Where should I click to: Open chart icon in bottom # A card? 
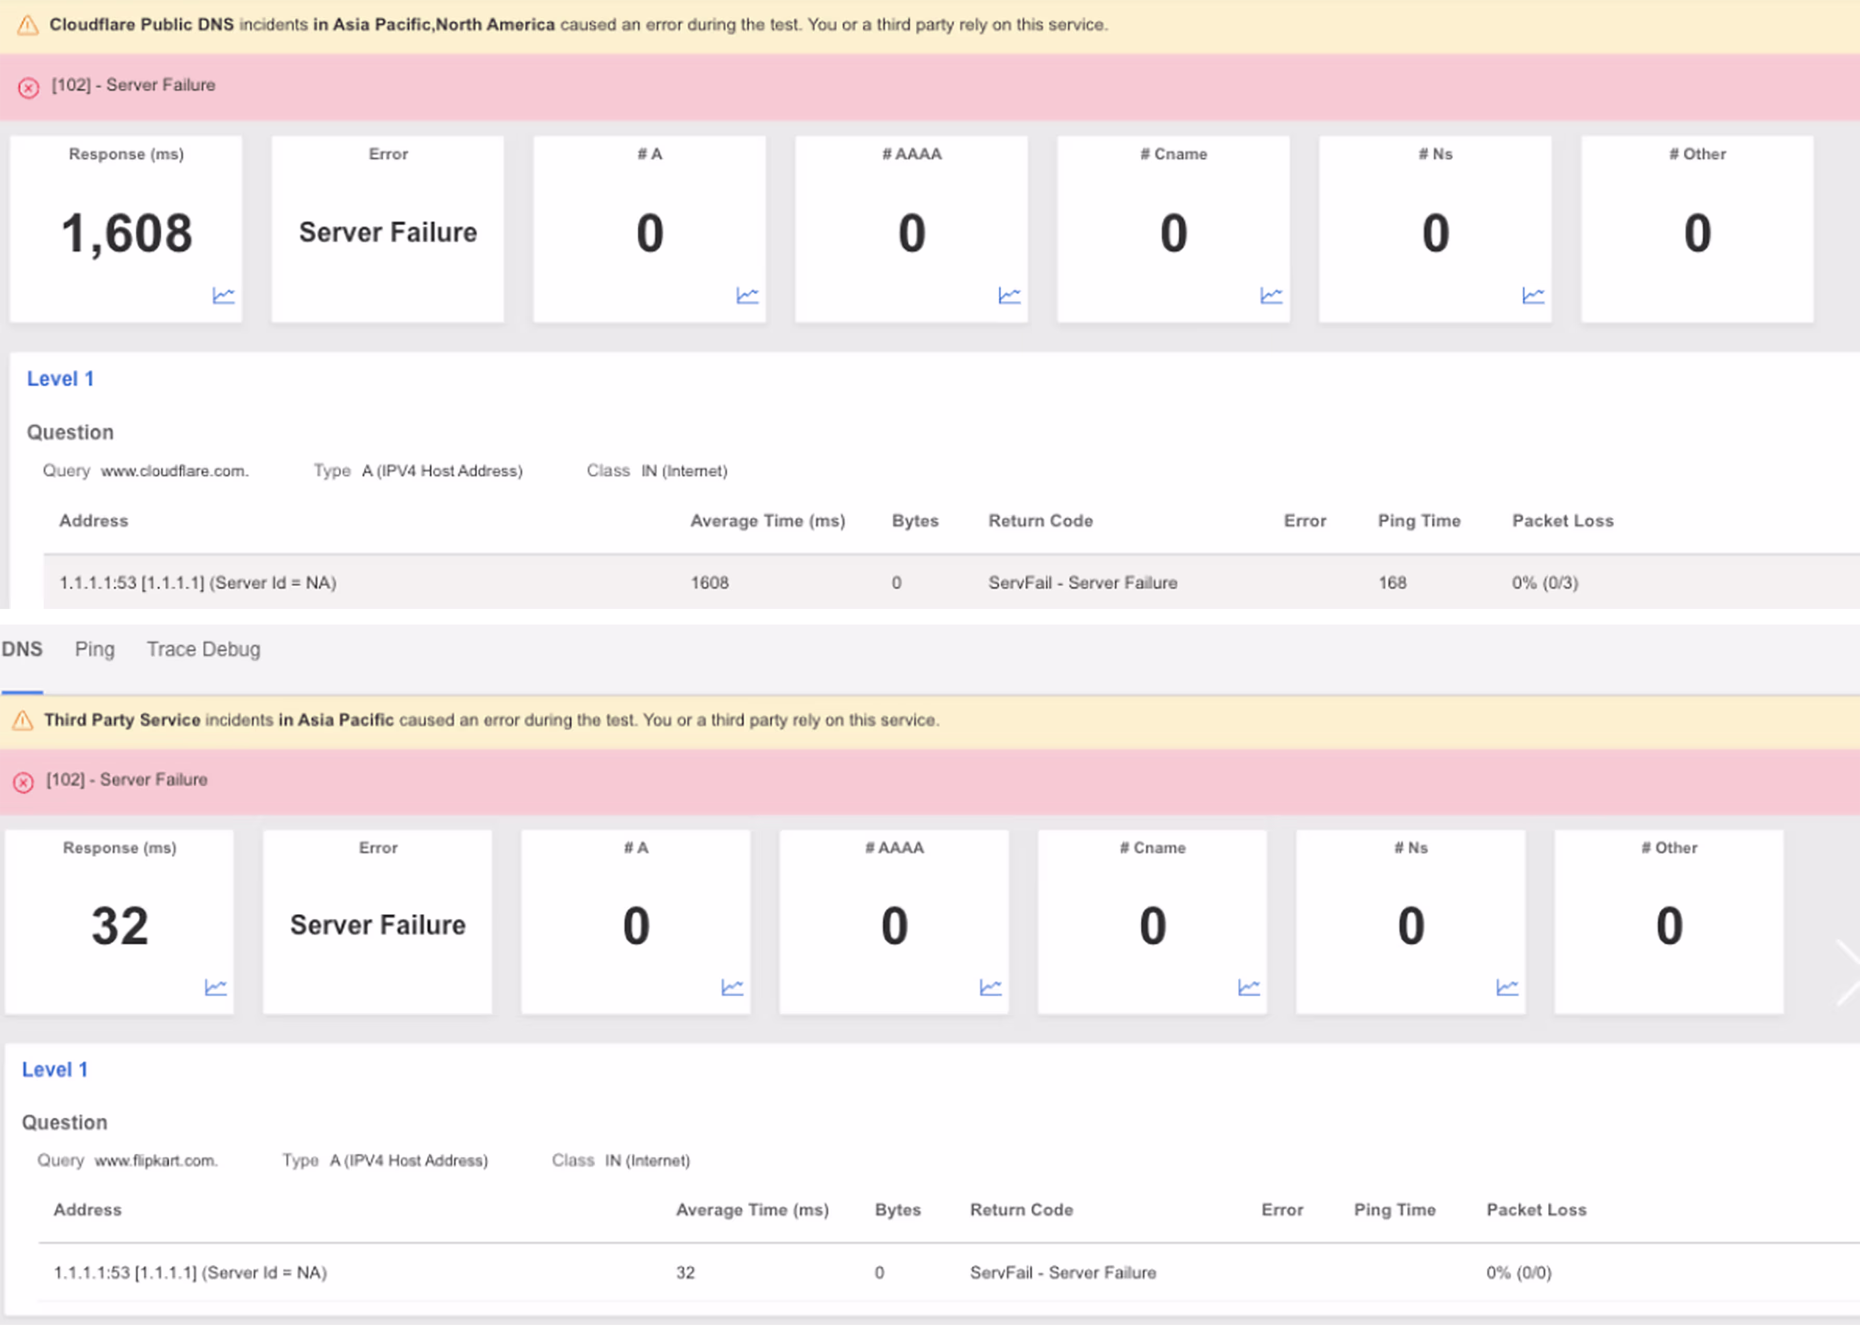(732, 987)
